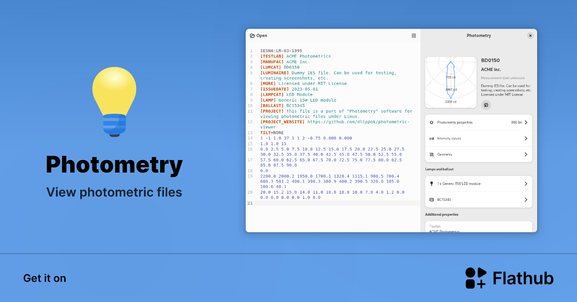Expand the Photometric properties row

[478, 122]
